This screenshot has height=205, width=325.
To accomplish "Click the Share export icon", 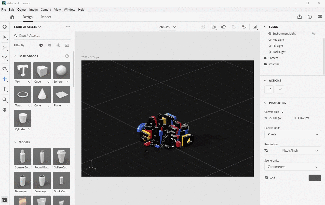I will 300,17.
